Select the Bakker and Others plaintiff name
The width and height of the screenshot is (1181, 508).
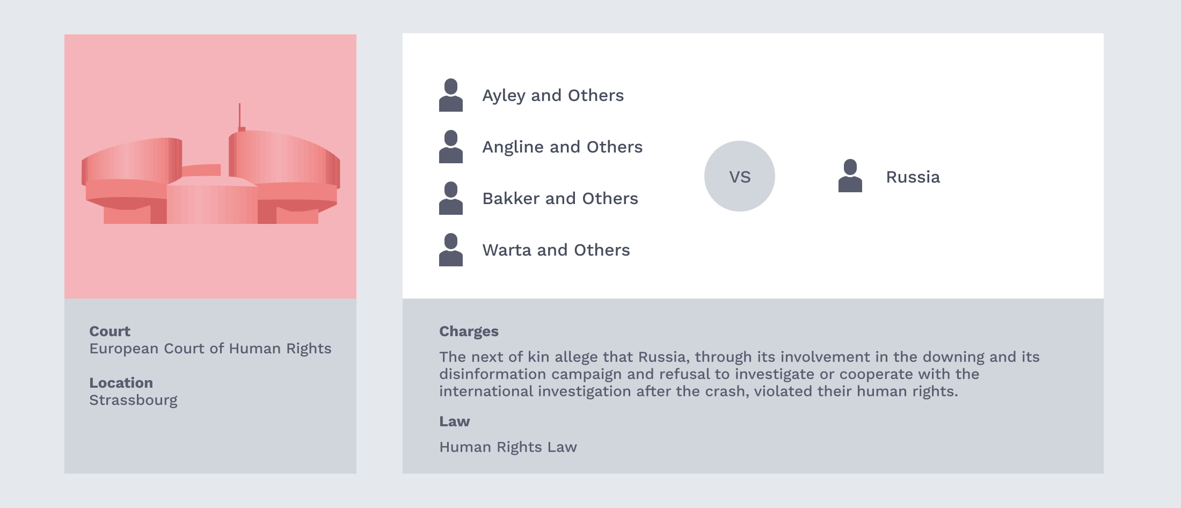pyautogui.click(x=560, y=198)
